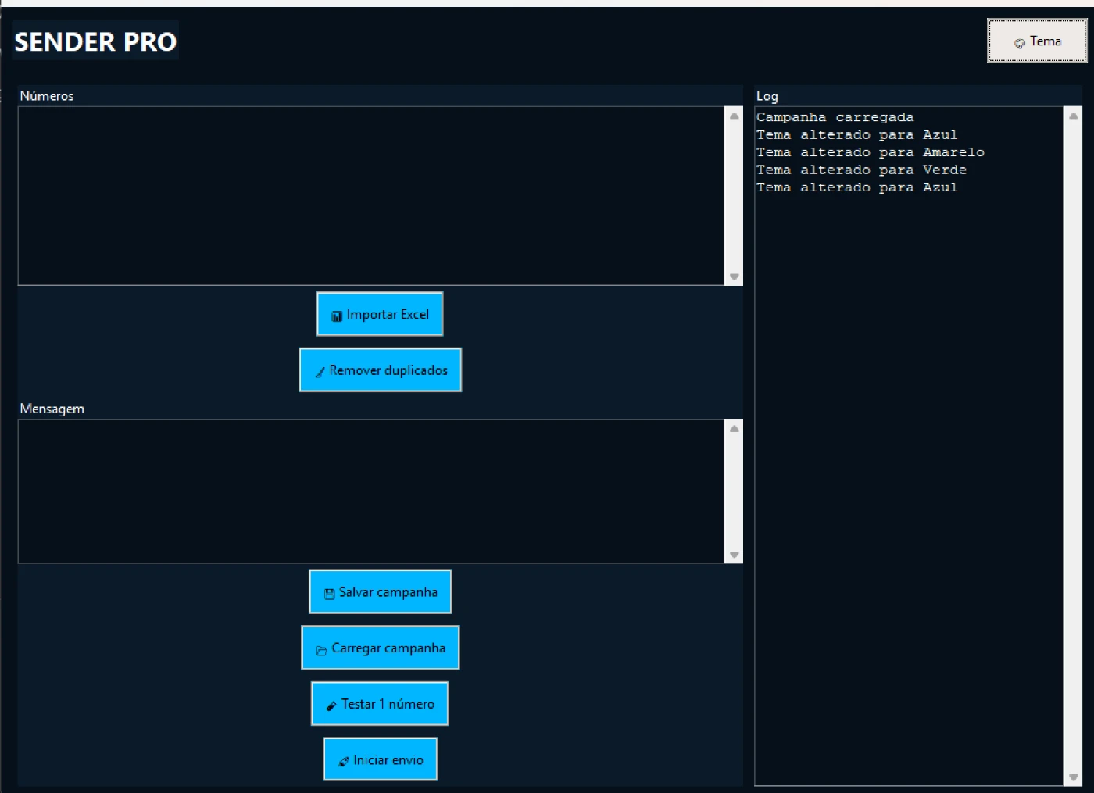This screenshot has width=1094, height=793.
Task: Click the SENDER PRO title label
Action: point(95,41)
